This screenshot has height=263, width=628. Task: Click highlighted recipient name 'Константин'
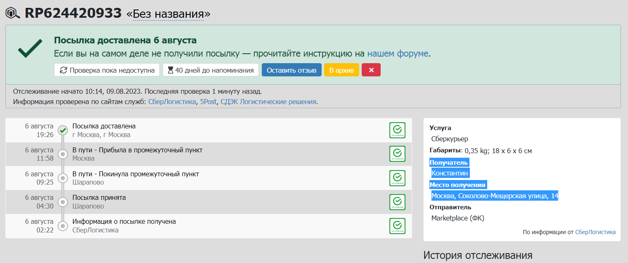click(x=450, y=173)
